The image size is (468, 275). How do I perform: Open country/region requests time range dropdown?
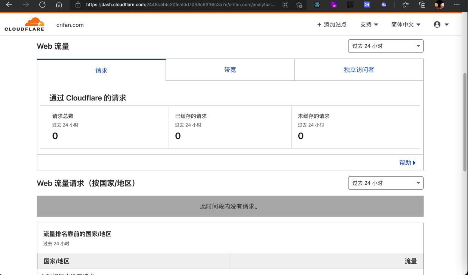coord(386,183)
